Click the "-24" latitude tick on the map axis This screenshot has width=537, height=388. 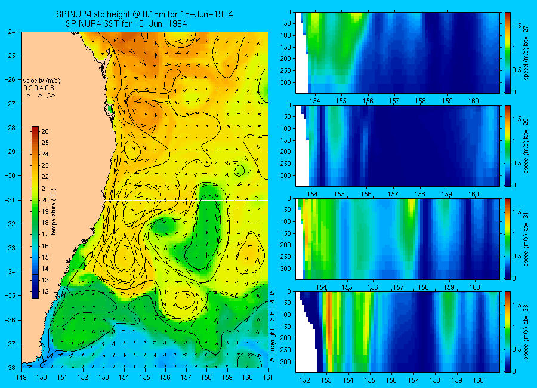click(10, 32)
